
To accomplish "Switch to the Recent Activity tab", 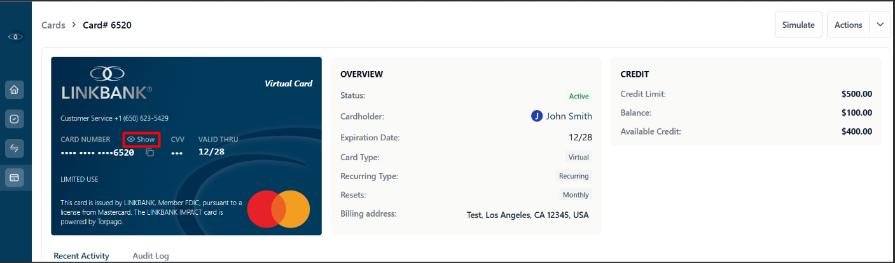I will click(x=81, y=255).
